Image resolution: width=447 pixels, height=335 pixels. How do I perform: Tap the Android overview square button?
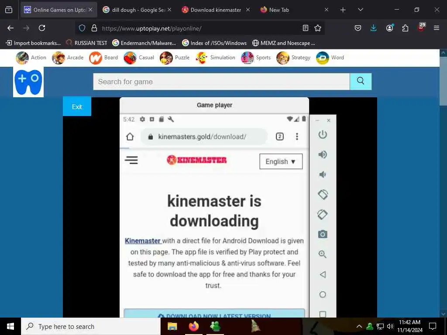point(323,314)
